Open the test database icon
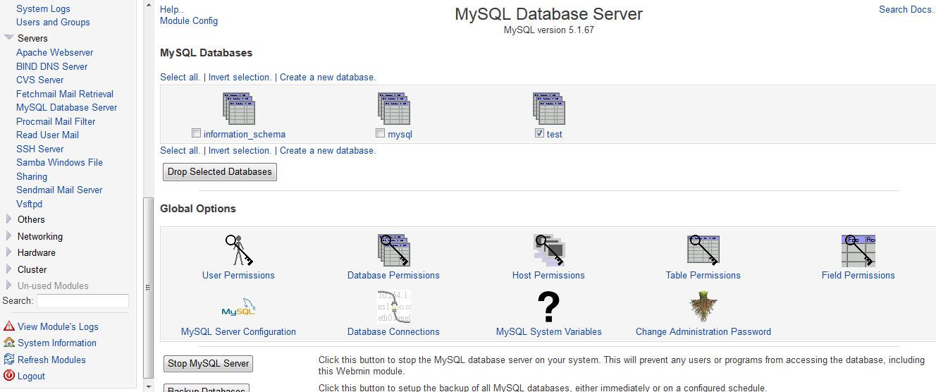This screenshot has width=936, height=392. coord(549,109)
